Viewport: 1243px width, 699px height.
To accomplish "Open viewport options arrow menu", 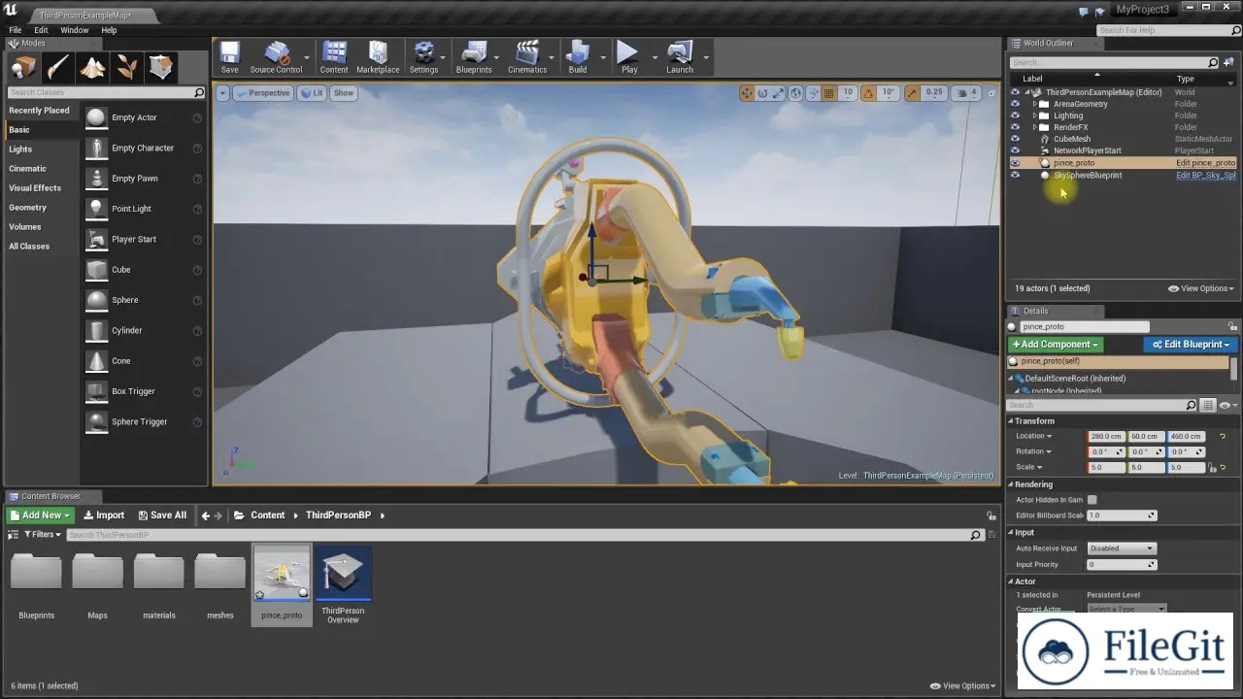I will tap(222, 93).
